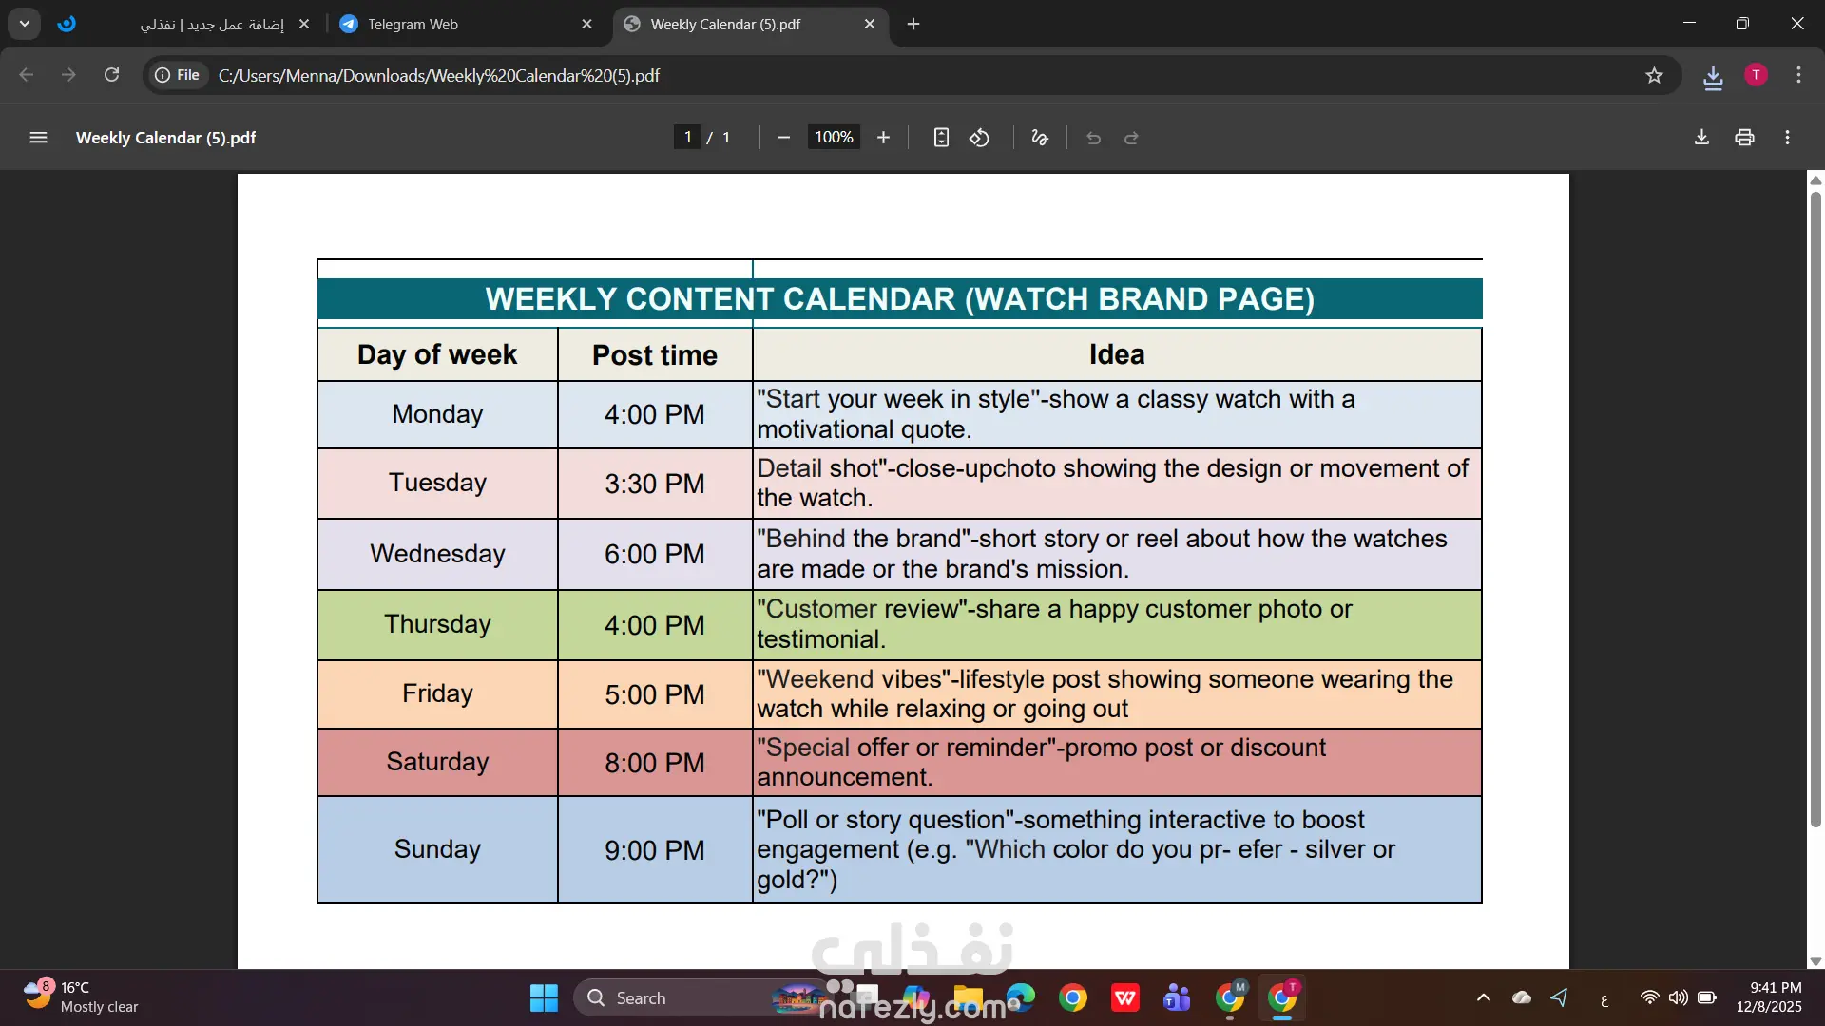Download the PDF from viewer toolbar
Screen dimensions: 1825x1026
point(1701,138)
